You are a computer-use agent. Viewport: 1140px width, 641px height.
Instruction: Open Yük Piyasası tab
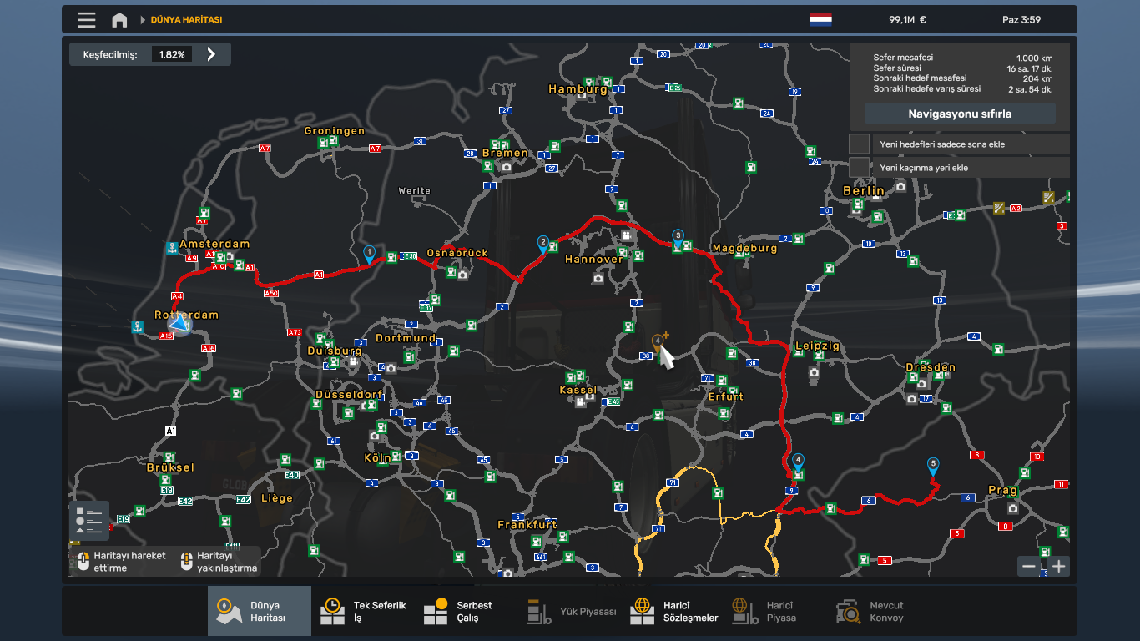pyautogui.click(x=570, y=612)
